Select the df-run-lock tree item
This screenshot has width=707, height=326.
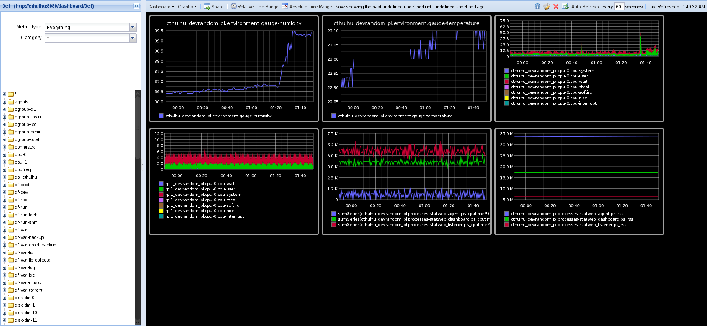pyautogui.click(x=26, y=215)
